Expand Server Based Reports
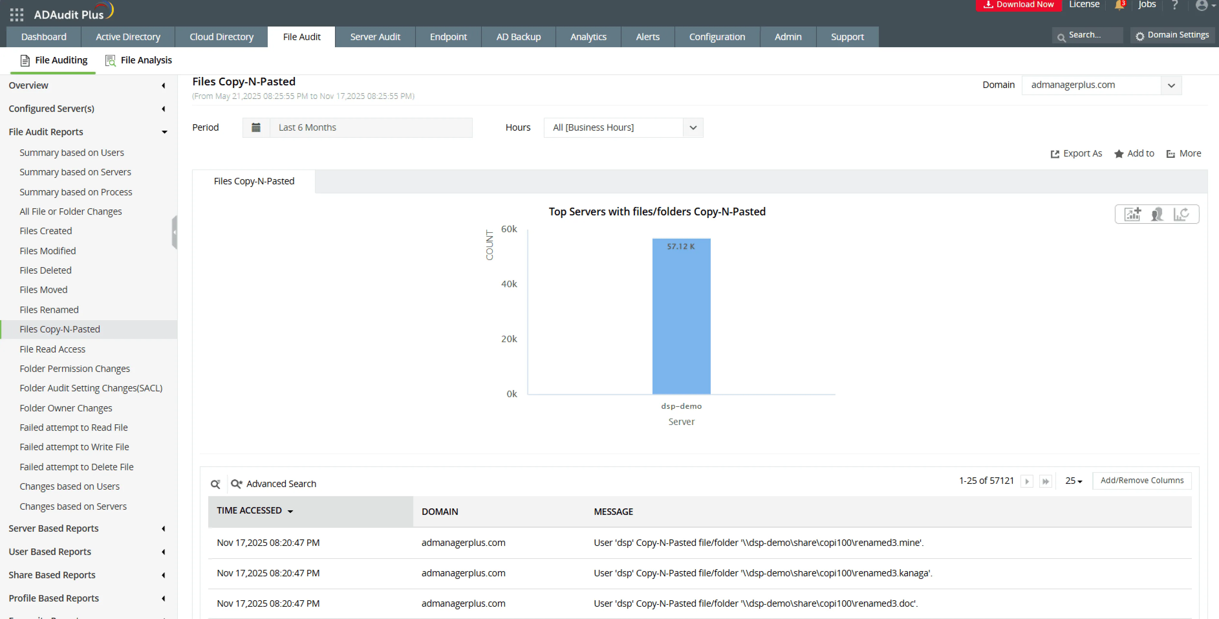This screenshot has height=619, width=1219. click(x=88, y=529)
